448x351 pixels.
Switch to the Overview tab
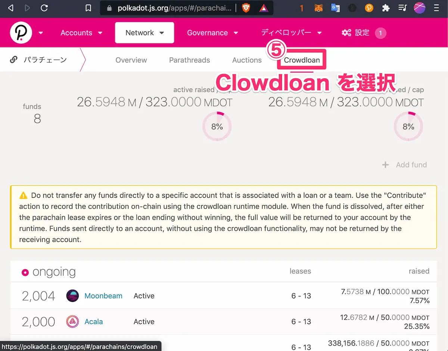[131, 60]
